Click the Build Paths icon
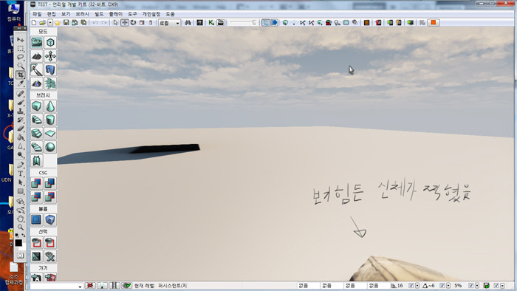517x291 pixels. [302, 22]
